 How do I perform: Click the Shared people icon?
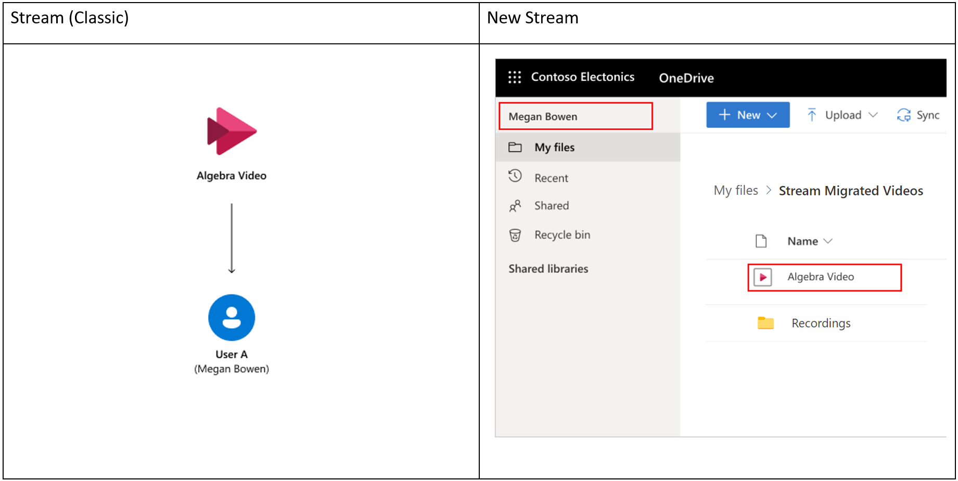point(515,206)
